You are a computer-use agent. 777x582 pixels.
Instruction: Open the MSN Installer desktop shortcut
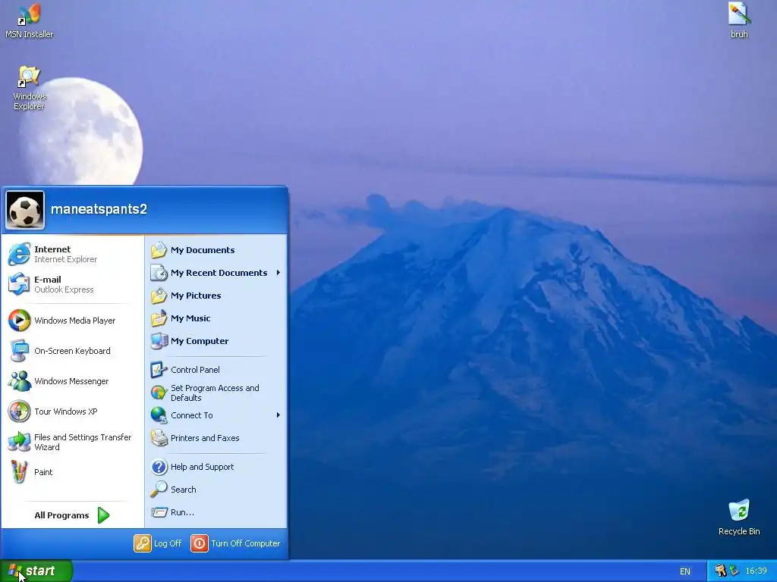[x=30, y=21]
